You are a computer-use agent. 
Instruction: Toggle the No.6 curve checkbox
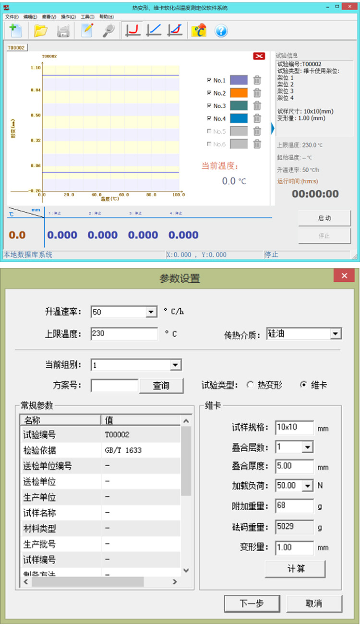click(209, 144)
